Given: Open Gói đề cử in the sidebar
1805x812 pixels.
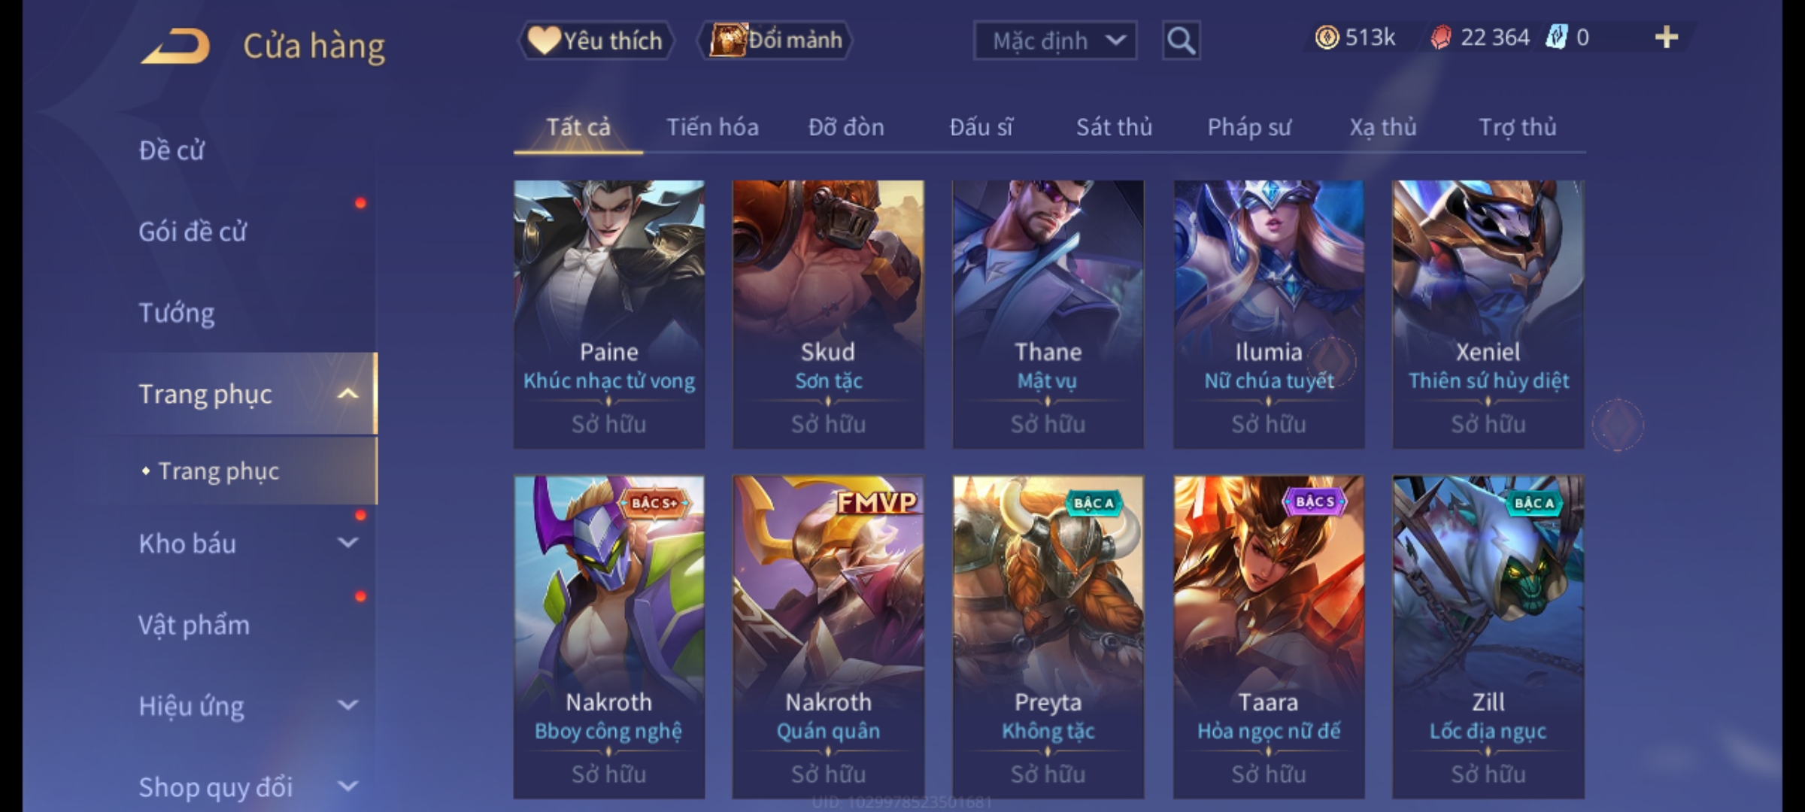Looking at the screenshot, I should pos(193,232).
